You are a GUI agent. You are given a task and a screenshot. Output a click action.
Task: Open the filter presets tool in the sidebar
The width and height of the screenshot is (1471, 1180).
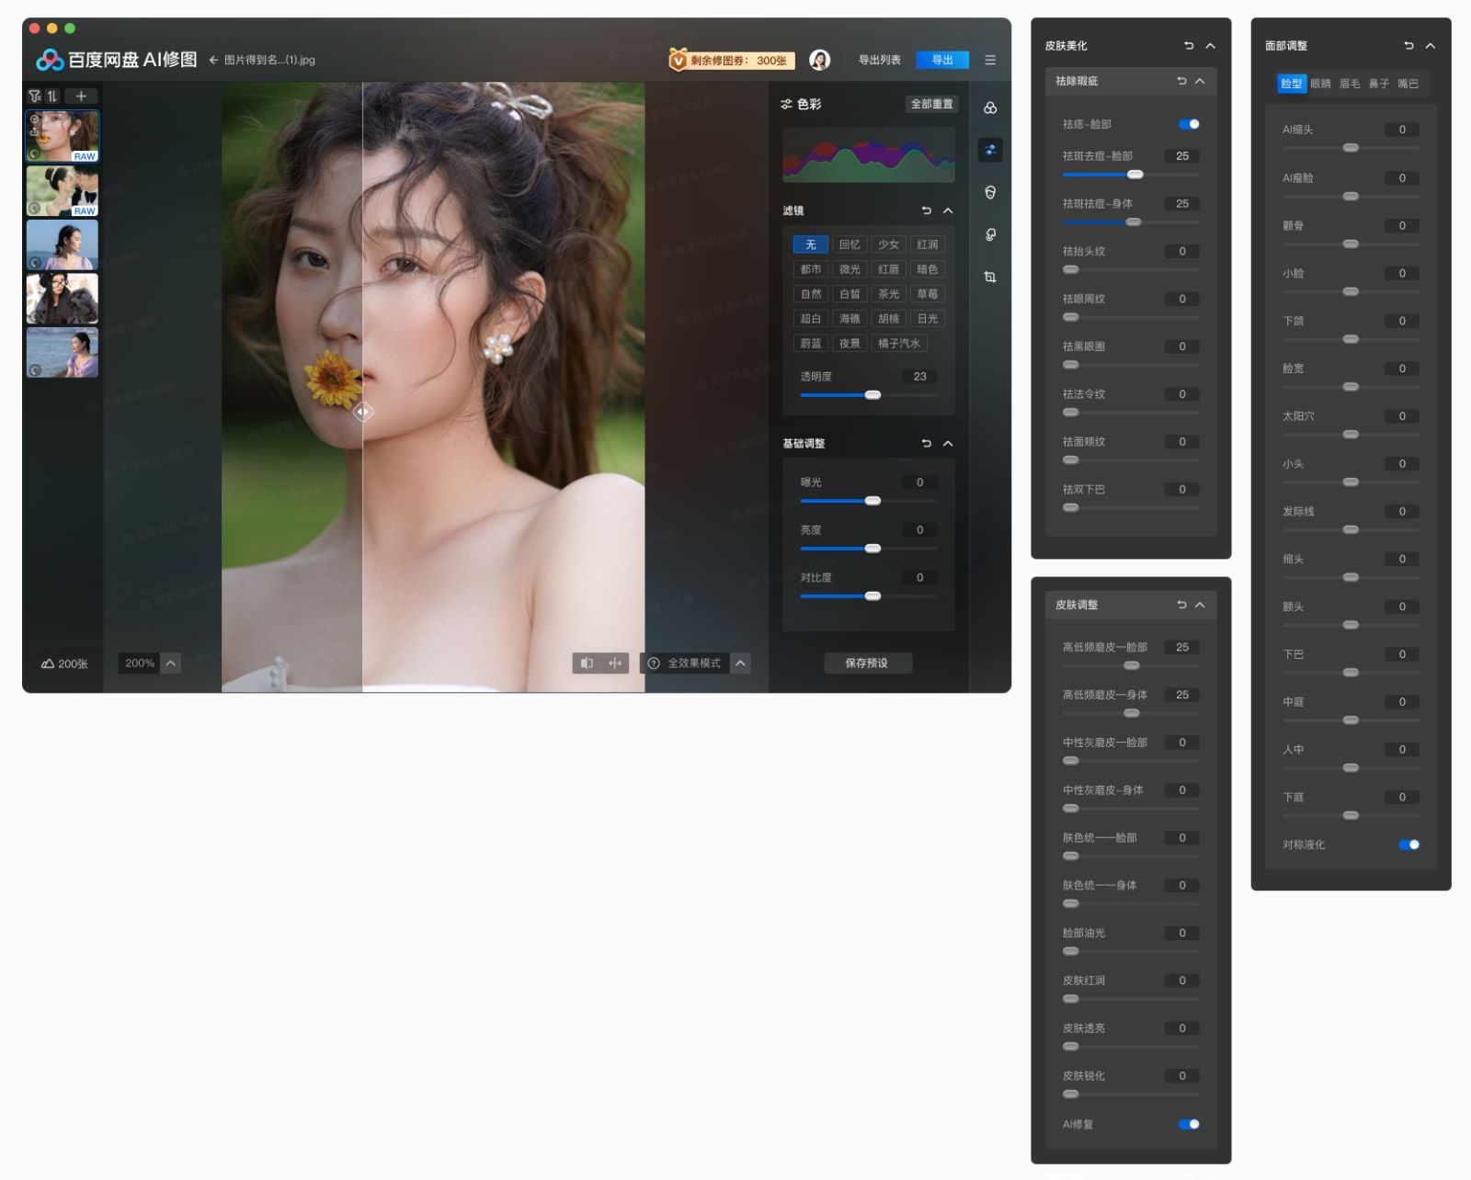point(990,108)
